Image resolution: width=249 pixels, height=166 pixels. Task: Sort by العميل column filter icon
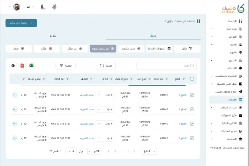pyautogui.click(x=91, y=79)
